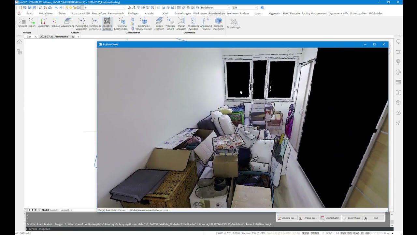Click Punktgröße vergrößern
Image resolution: width=417 pixels, height=235 pixels.
[81, 24]
